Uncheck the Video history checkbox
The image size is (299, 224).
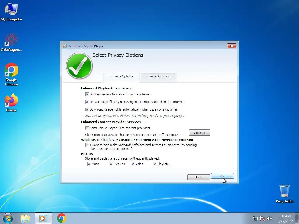click(133, 164)
